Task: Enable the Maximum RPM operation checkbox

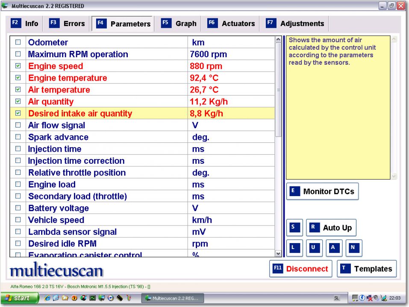Action: click(x=18, y=54)
